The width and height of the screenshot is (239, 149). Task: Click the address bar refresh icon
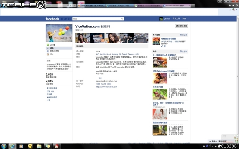coord(72,5)
